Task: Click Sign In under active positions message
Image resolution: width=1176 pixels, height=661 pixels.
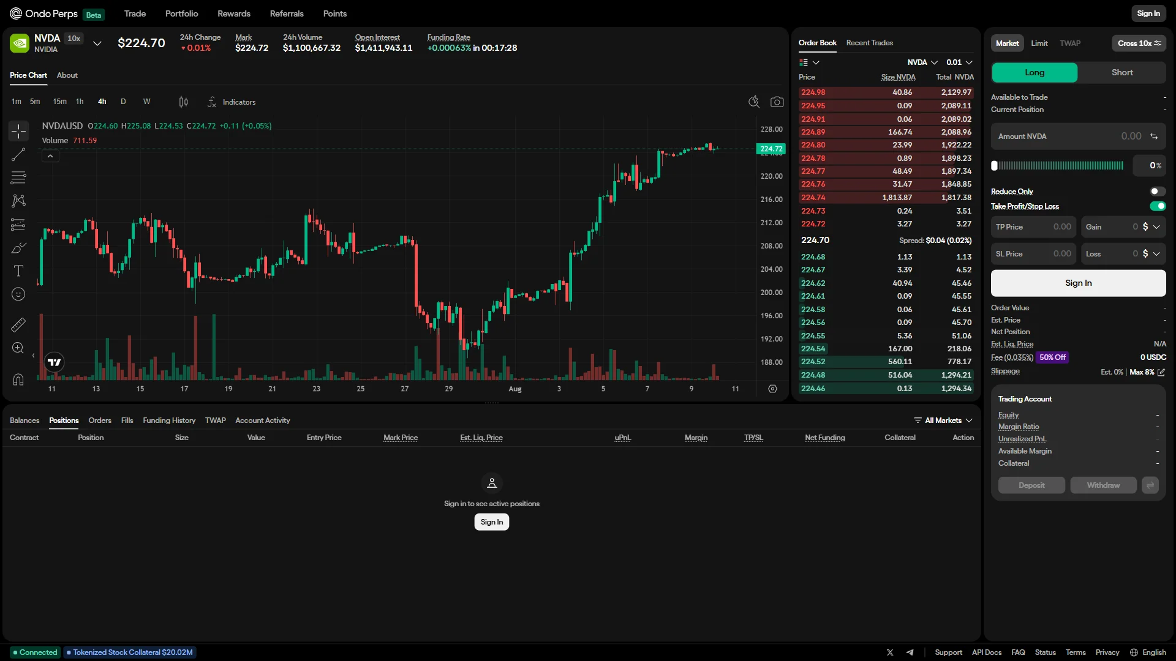Action: (491, 522)
